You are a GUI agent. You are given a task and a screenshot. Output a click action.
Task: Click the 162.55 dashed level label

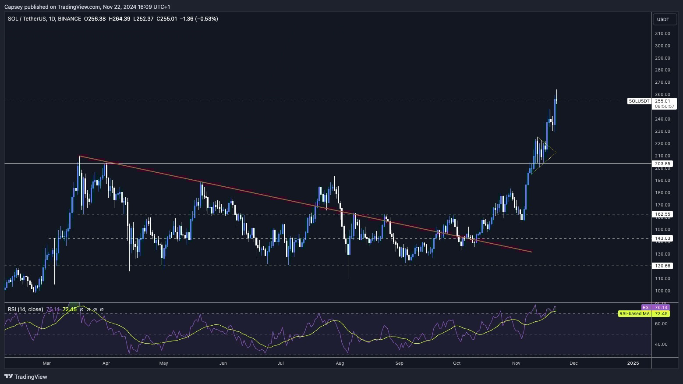point(663,214)
